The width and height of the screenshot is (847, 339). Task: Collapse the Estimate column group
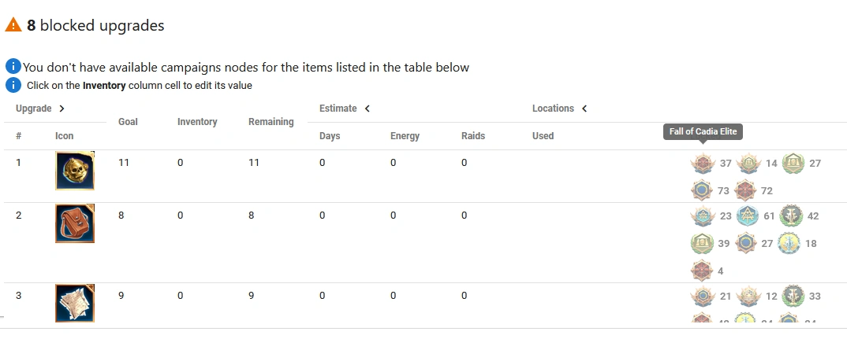click(367, 109)
